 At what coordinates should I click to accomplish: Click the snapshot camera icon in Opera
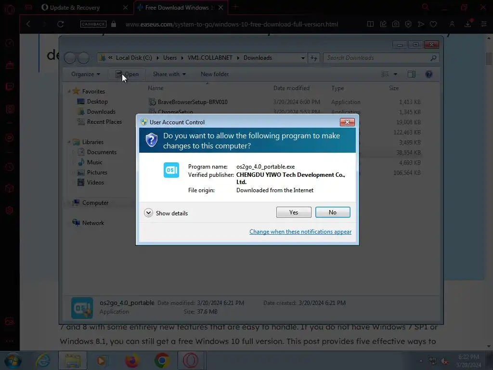[x=396, y=24]
